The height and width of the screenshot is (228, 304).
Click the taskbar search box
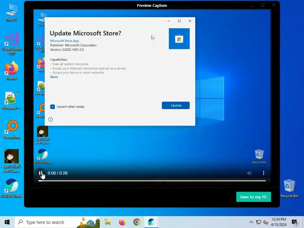57,222
